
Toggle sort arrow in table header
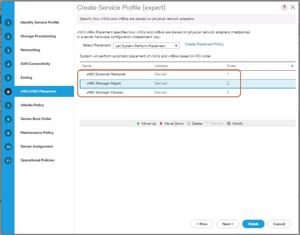pyautogui.click(x=292, y=66)
